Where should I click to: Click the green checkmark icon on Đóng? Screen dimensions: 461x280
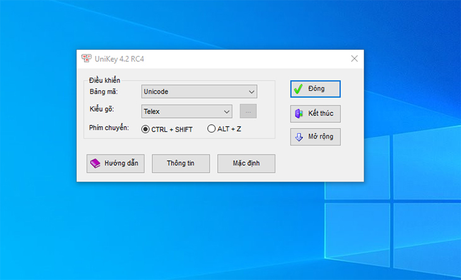298,89
